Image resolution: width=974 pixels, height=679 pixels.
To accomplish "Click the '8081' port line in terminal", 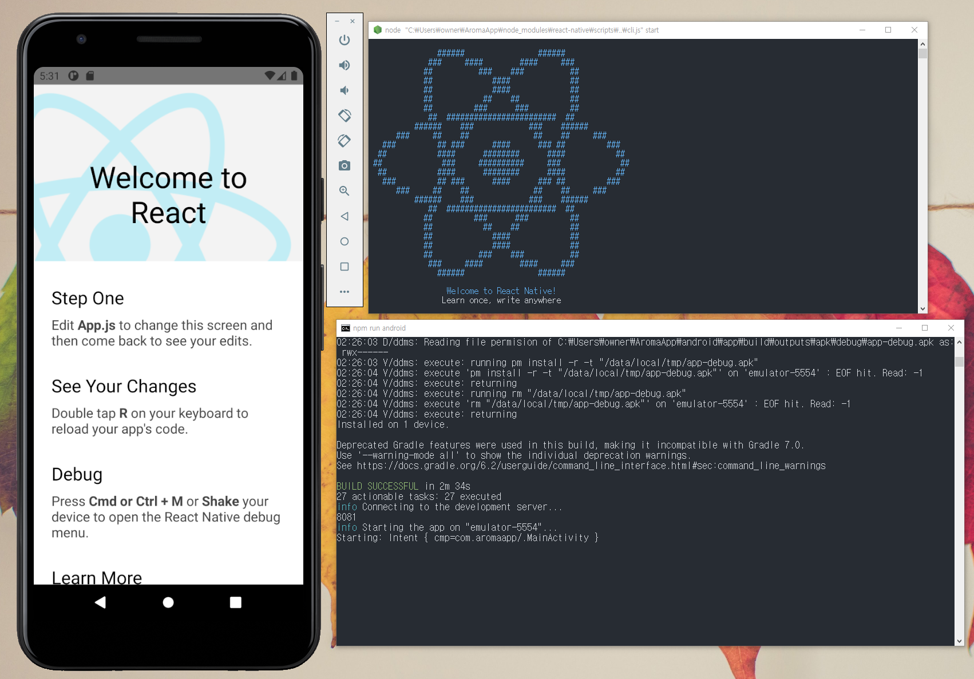I will click(346, 517).
